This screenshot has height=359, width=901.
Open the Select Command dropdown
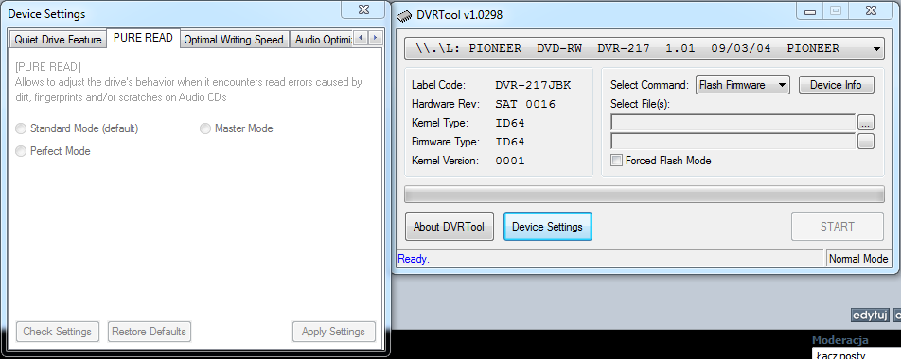point(743,85)
